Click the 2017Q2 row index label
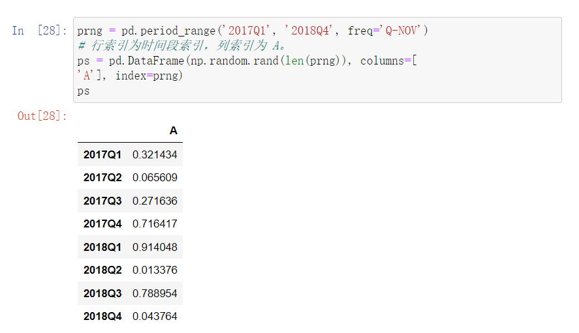This screenshot has width=579, height=333. coord(102,177)
